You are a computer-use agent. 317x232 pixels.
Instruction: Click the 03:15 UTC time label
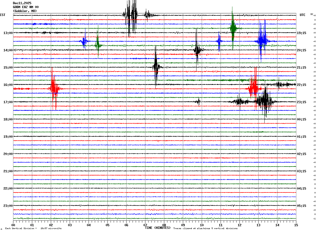[x=301, y=171]
